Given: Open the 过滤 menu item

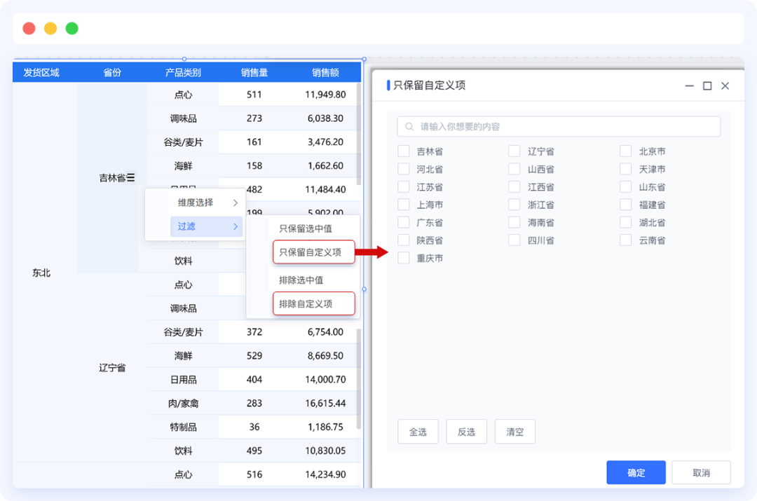Looking at the screenshot, I should (206, 226).
